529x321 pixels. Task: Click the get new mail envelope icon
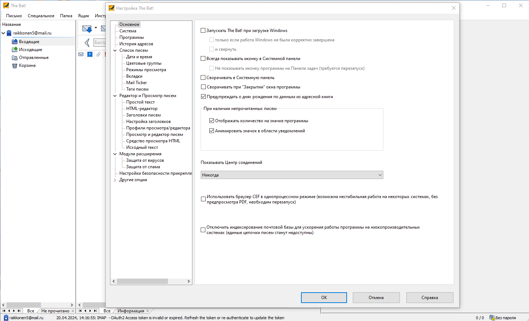[x=87, y=29]
